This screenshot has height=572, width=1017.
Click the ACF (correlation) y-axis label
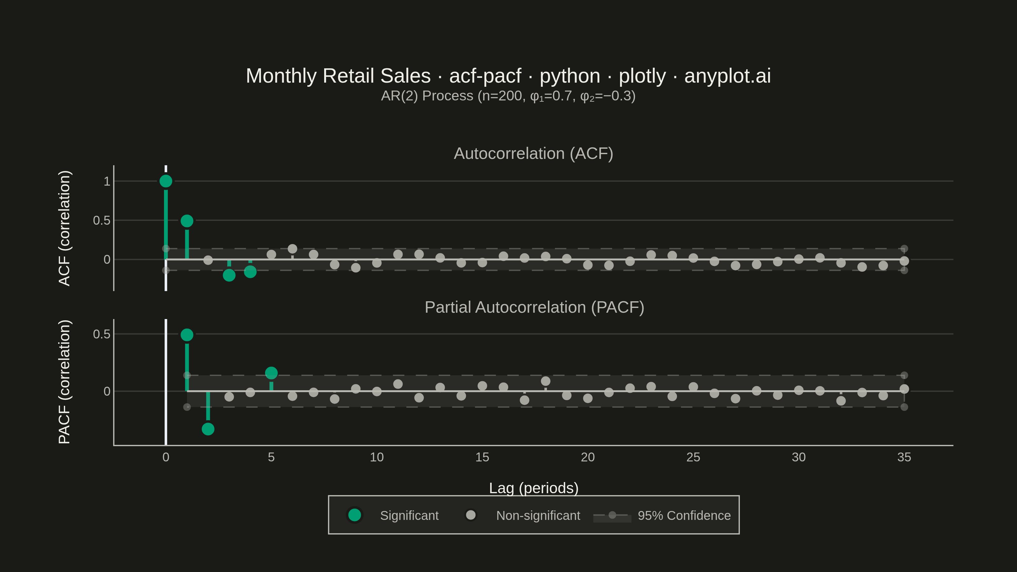pyautogui.click(x=64, y=228)
